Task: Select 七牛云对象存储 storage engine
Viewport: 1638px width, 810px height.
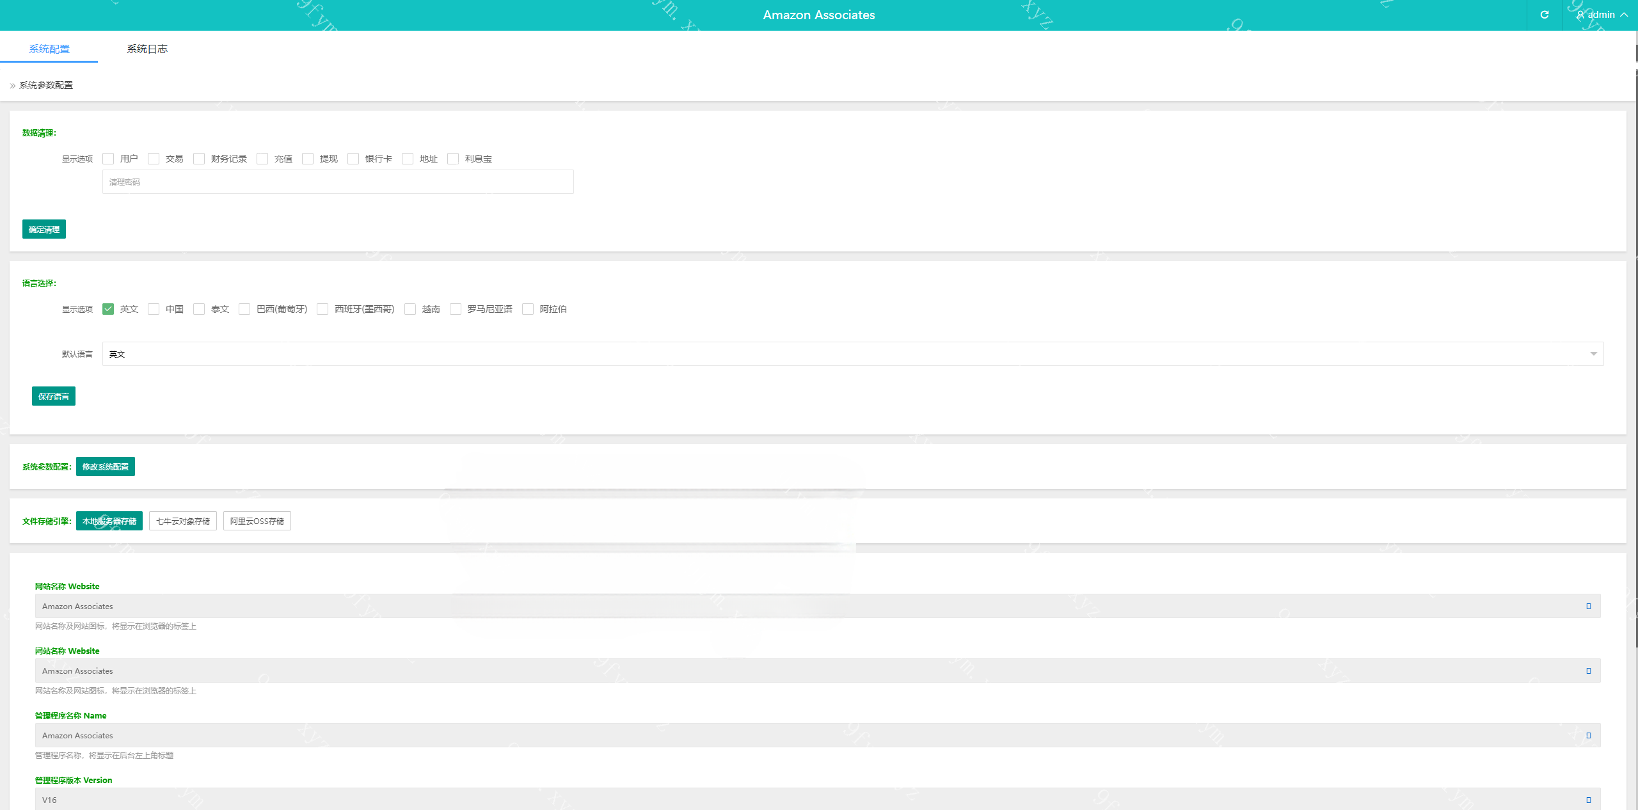Action: tap(183, 521)
